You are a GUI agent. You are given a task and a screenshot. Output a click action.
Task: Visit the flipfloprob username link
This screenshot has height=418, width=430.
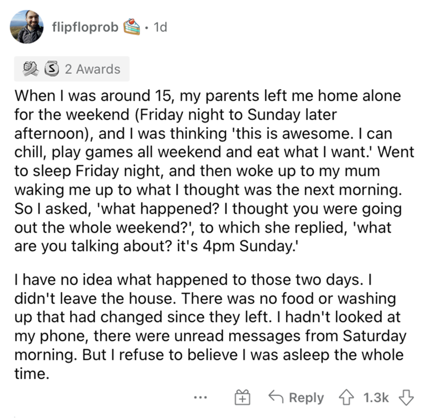tap(85, 26)
